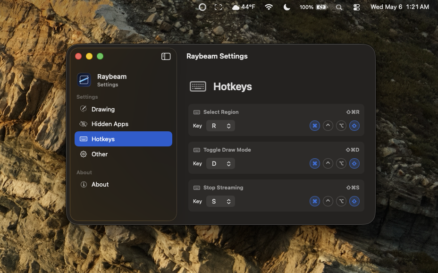
Task: Click the keyboard icon next to Stop Streaming
Action: 197,188
